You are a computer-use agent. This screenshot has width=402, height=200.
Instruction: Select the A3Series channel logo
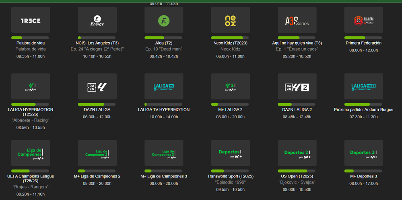tap(297, 20)
